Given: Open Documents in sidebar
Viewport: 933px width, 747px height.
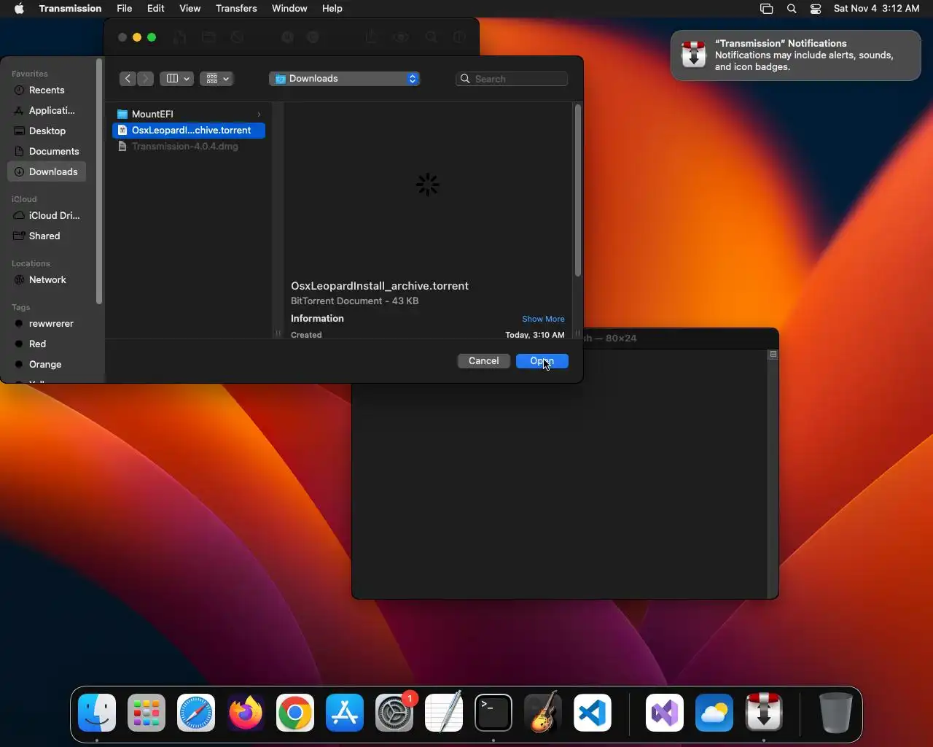Looking at the screenshot, I should tap(47, 151).
